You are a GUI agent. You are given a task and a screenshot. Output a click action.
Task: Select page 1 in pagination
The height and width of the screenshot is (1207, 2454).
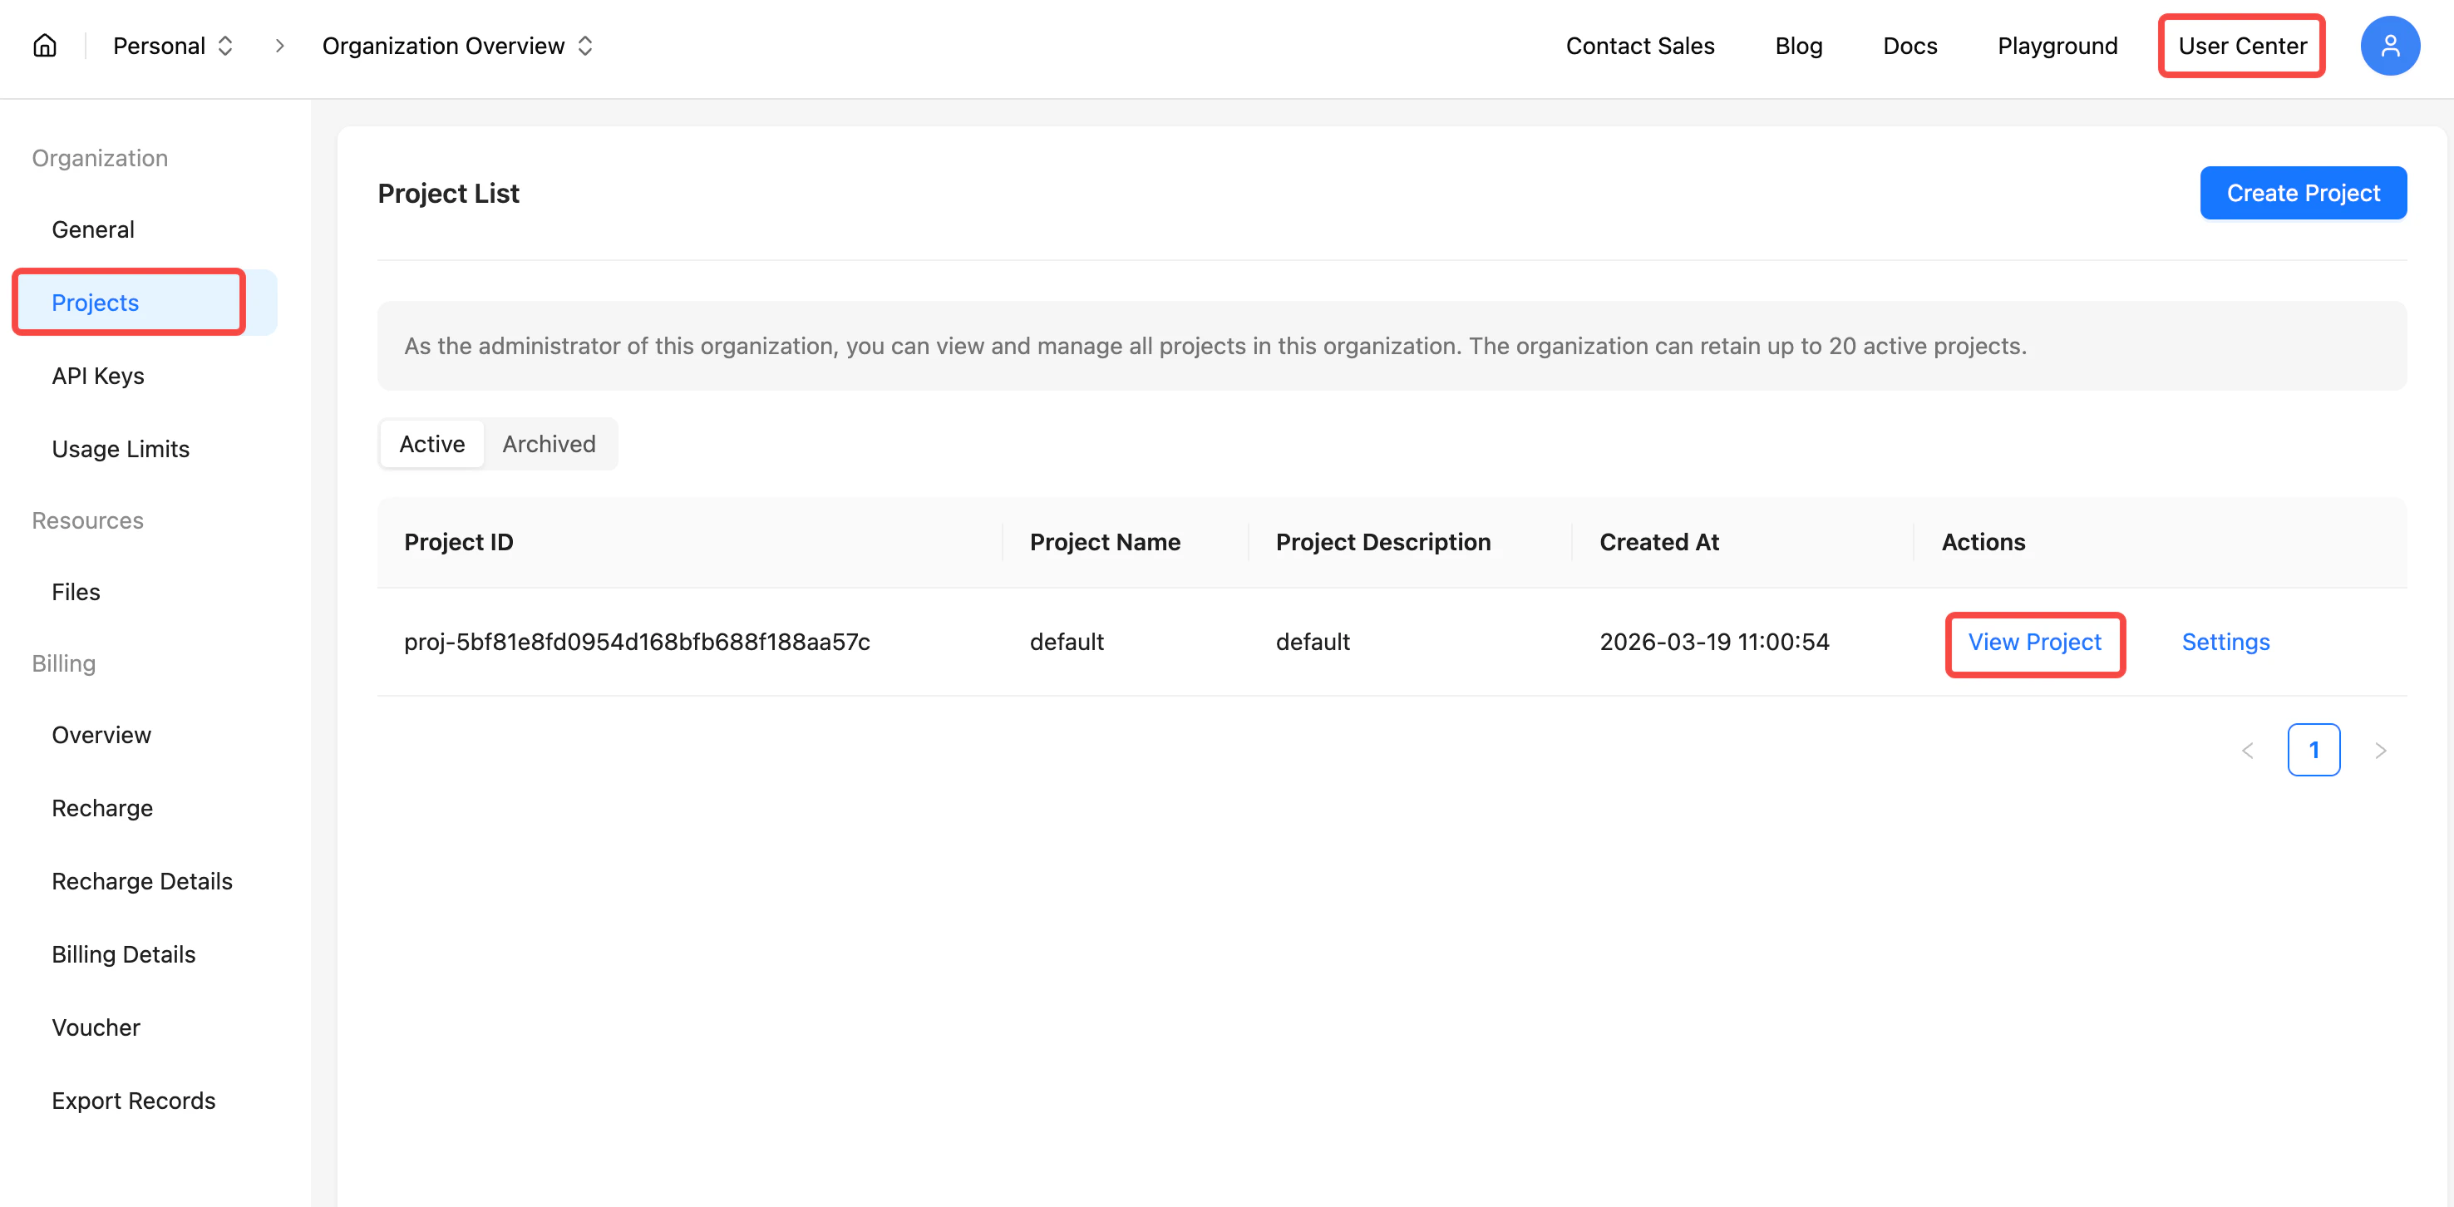click(x=2313, y=751)
